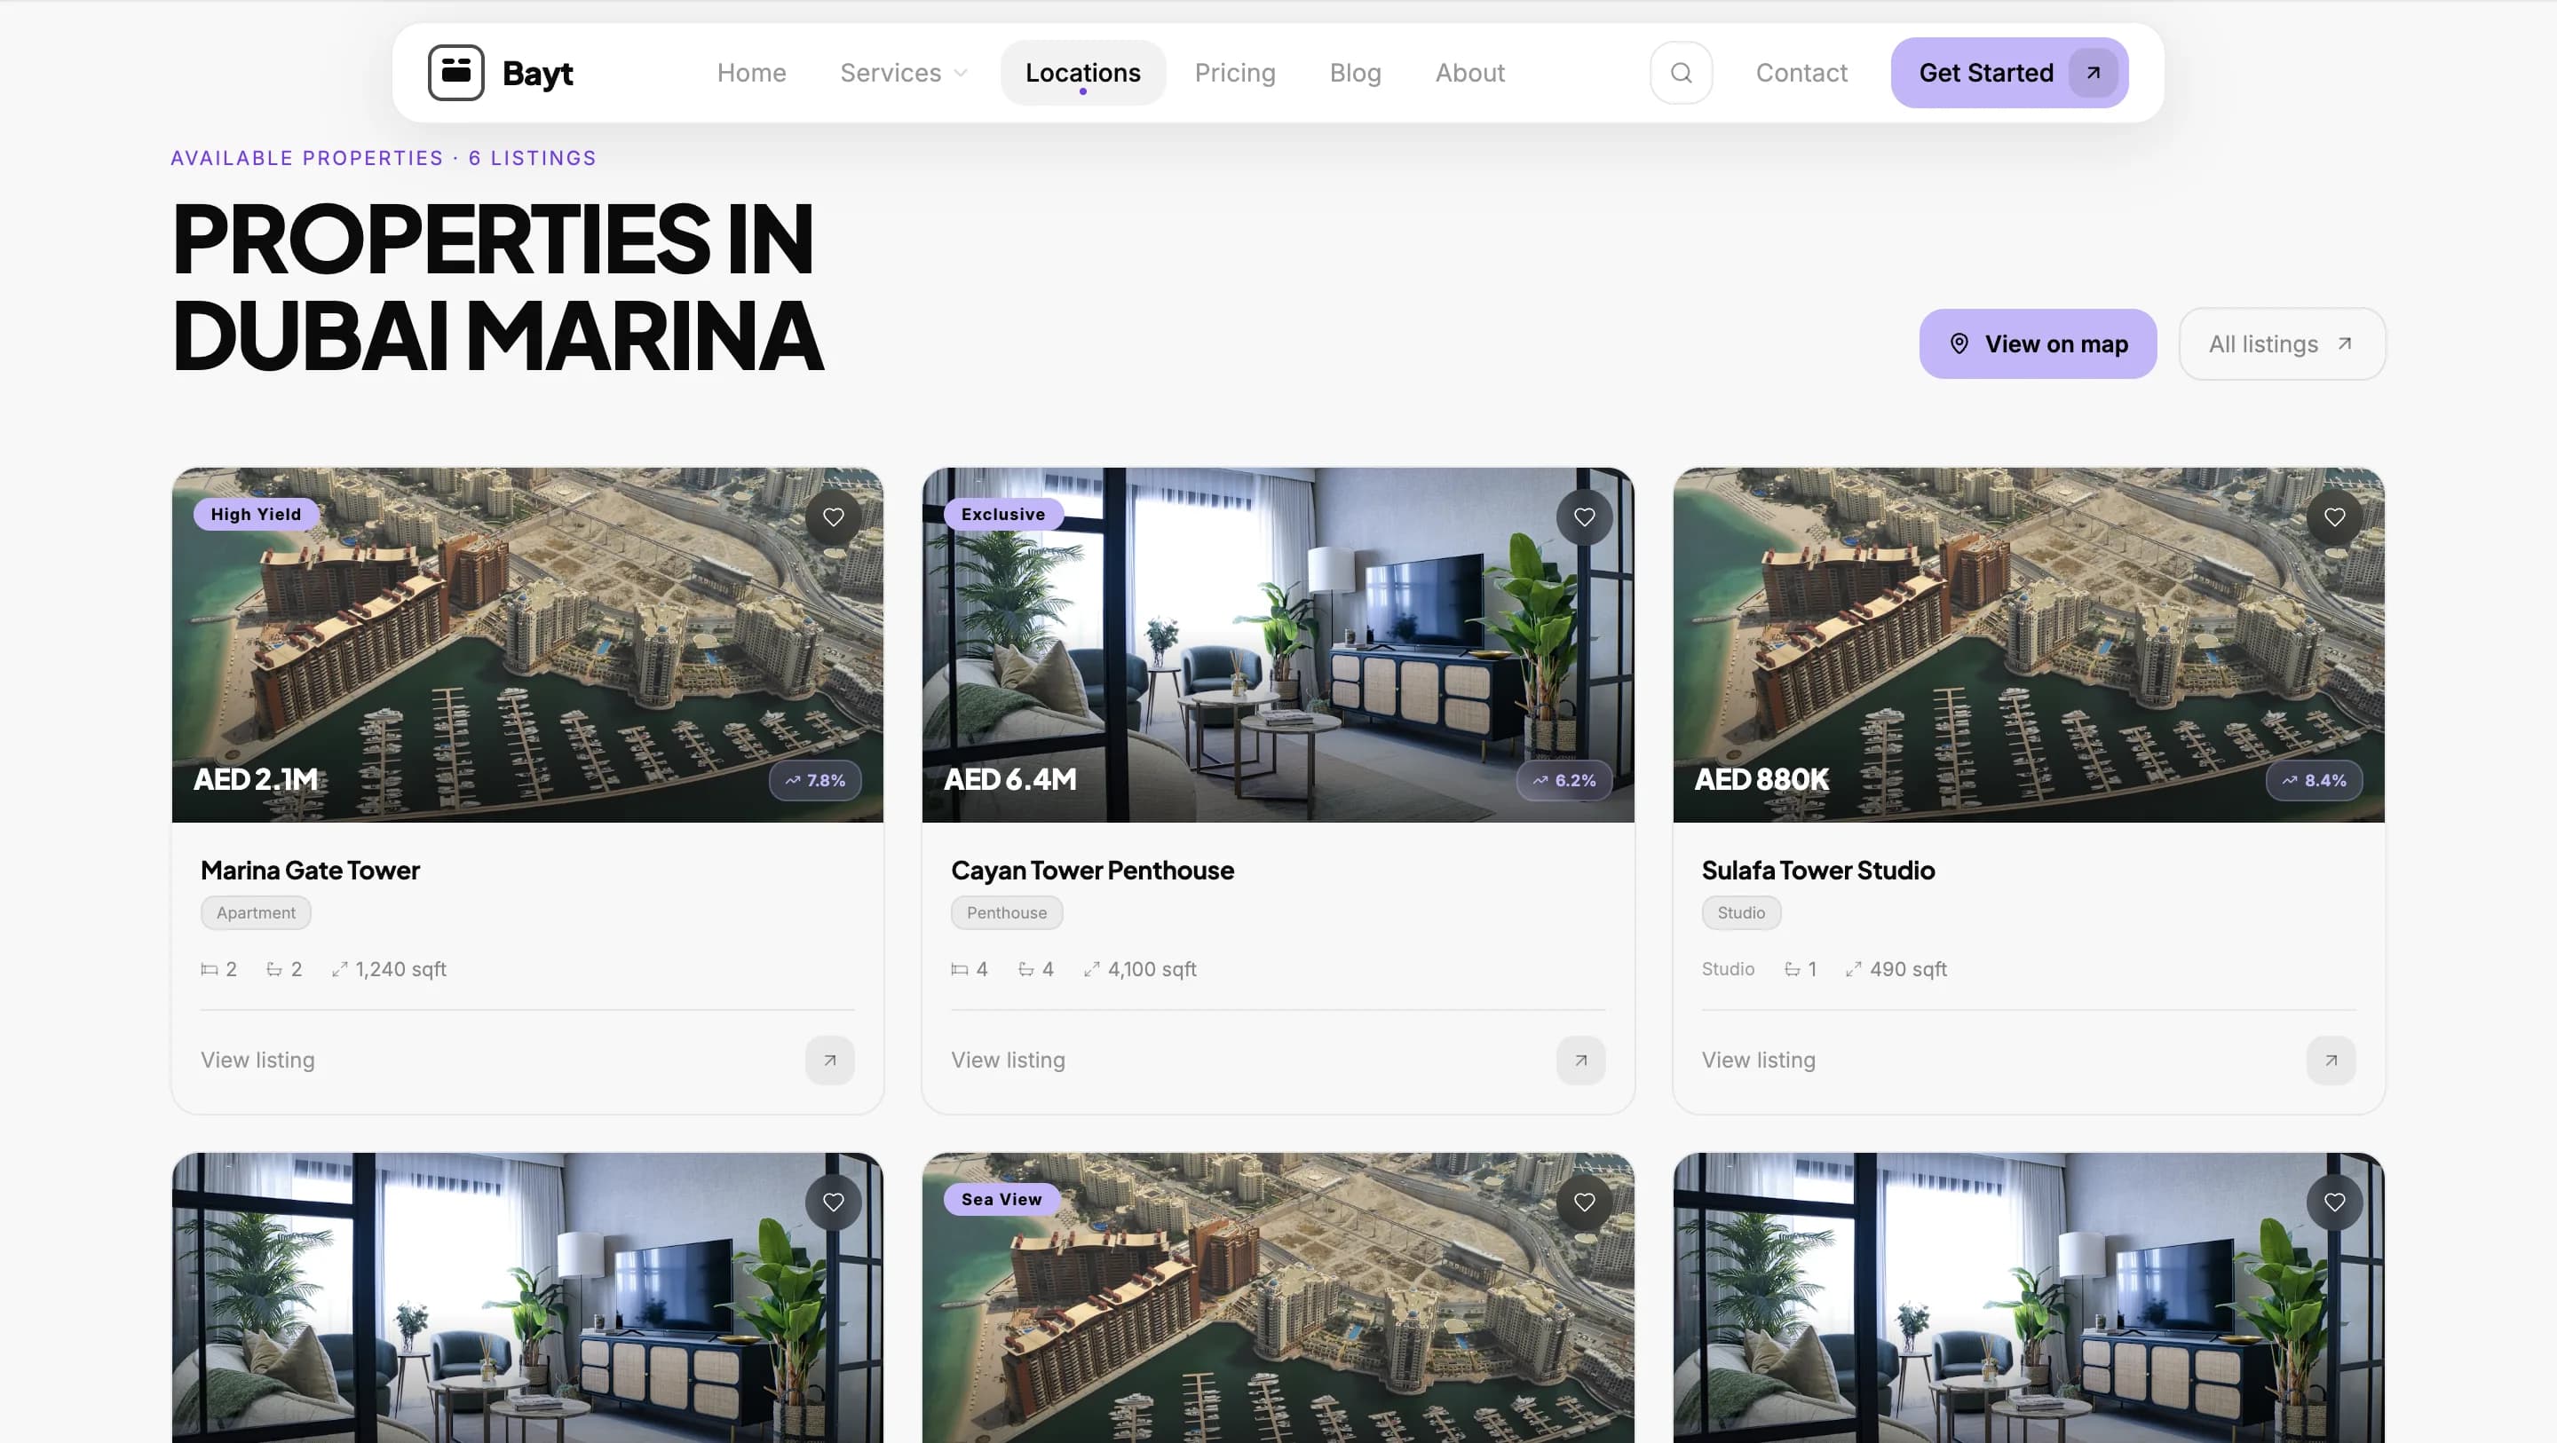Click the arrow icon inside Get Started button
The width and height of the screenshot is (2557, 1443).
tap(2093, 72)
